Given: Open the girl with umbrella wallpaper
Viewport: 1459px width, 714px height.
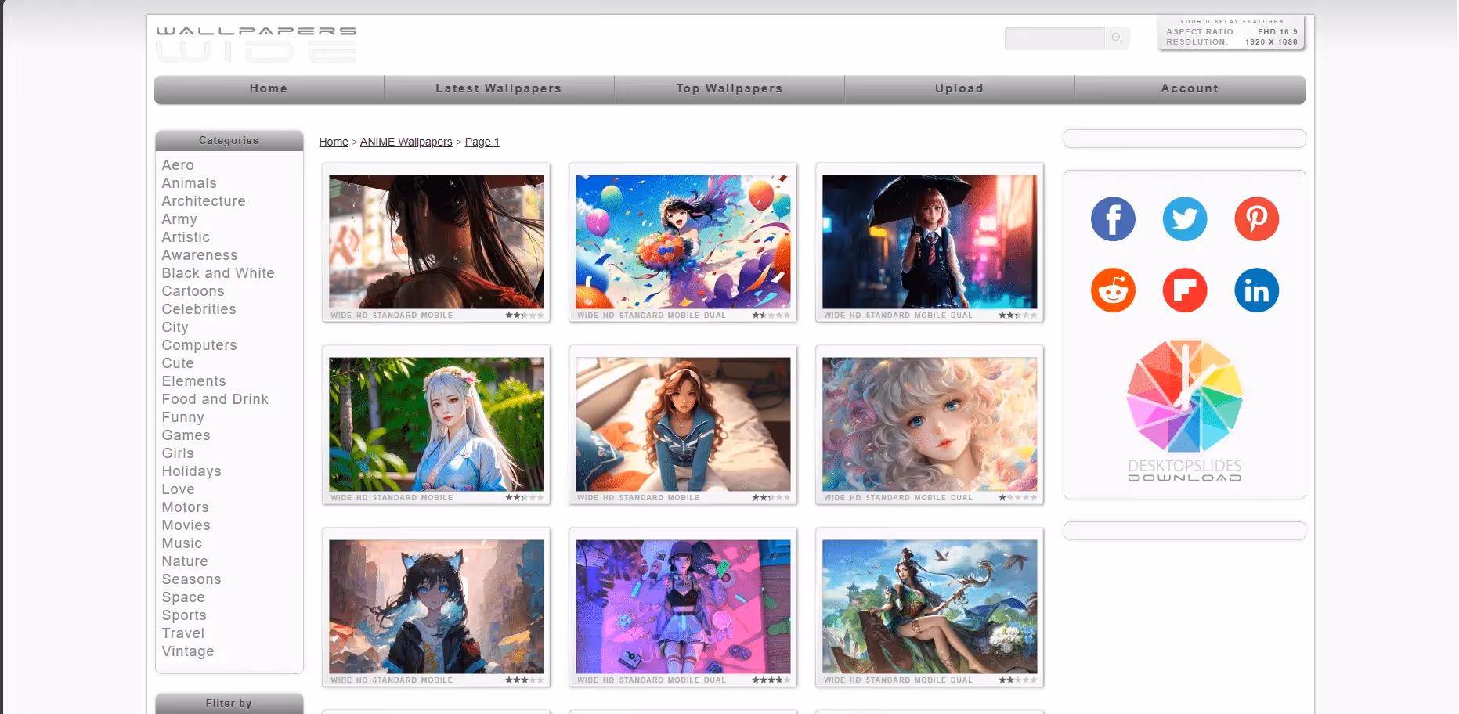Looking at the screenshot, I should click(x=929, y=241).
